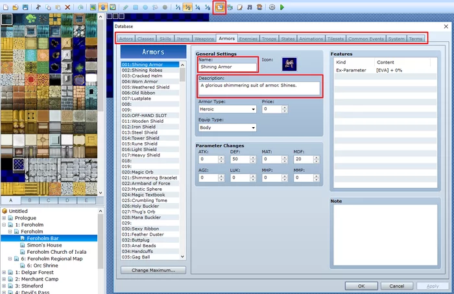Image resolution: width=454 pixels, height=294 pixels.
Task: Click the Price value field
Action: pos(272,109)
